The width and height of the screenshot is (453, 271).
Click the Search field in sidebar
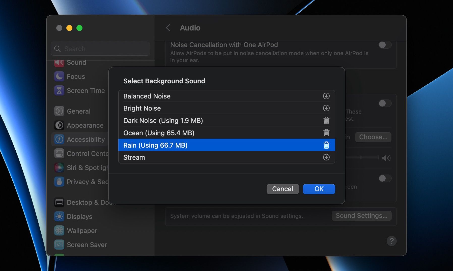pos(100,49)
